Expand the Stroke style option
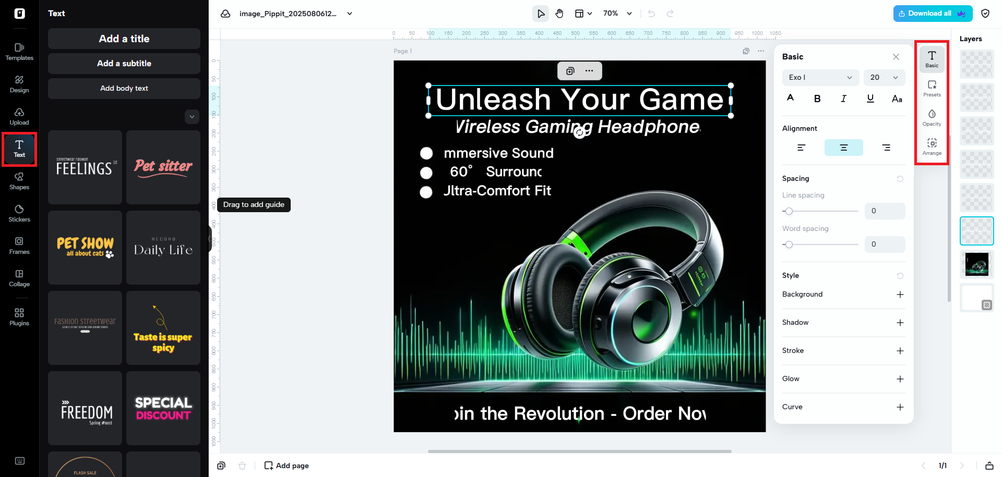Viewport: 1002px width, 477px height. point(900,351)
